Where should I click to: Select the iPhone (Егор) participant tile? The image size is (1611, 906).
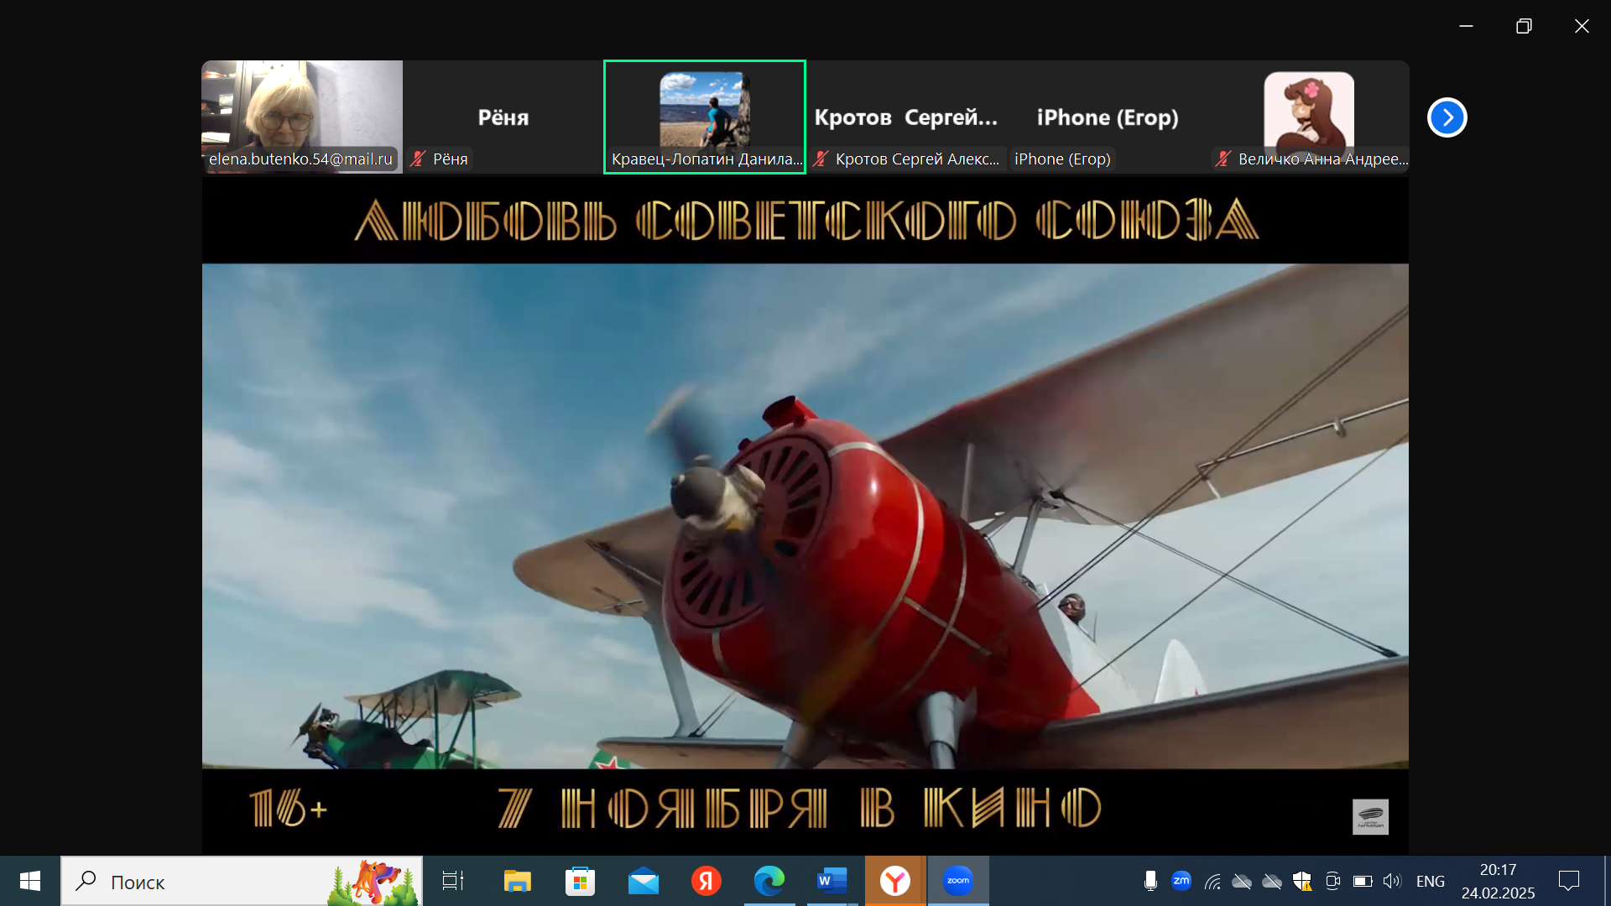click(x=1108, y=117)
